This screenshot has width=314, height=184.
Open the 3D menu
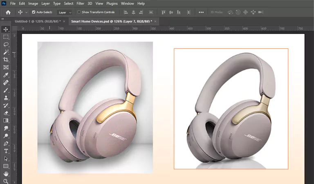click(90, 3)
